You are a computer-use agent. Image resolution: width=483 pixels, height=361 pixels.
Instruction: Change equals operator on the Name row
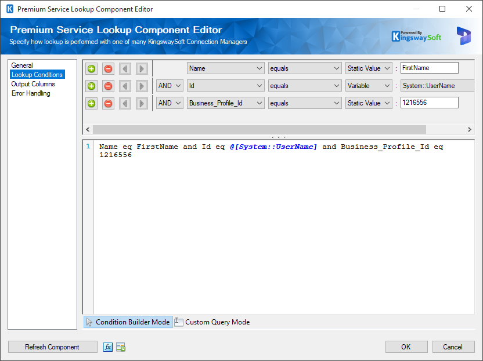pyautogui.click(x=305, y=68)
